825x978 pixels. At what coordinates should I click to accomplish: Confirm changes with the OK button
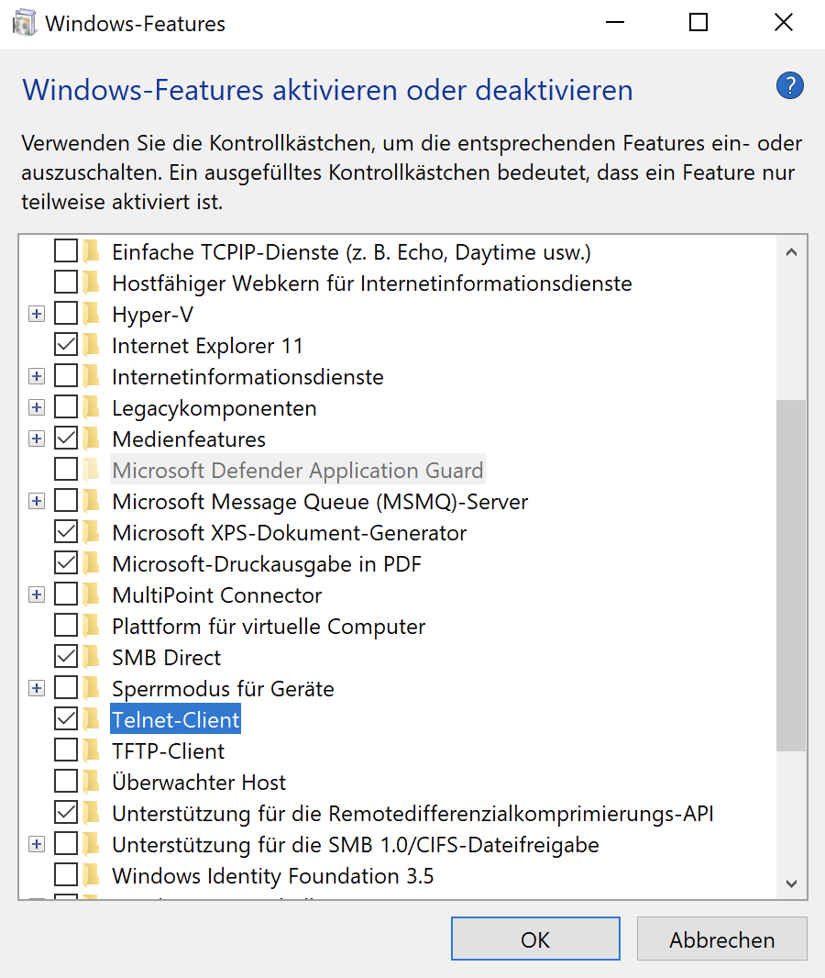pyautogui.click(x=535, y=939)
